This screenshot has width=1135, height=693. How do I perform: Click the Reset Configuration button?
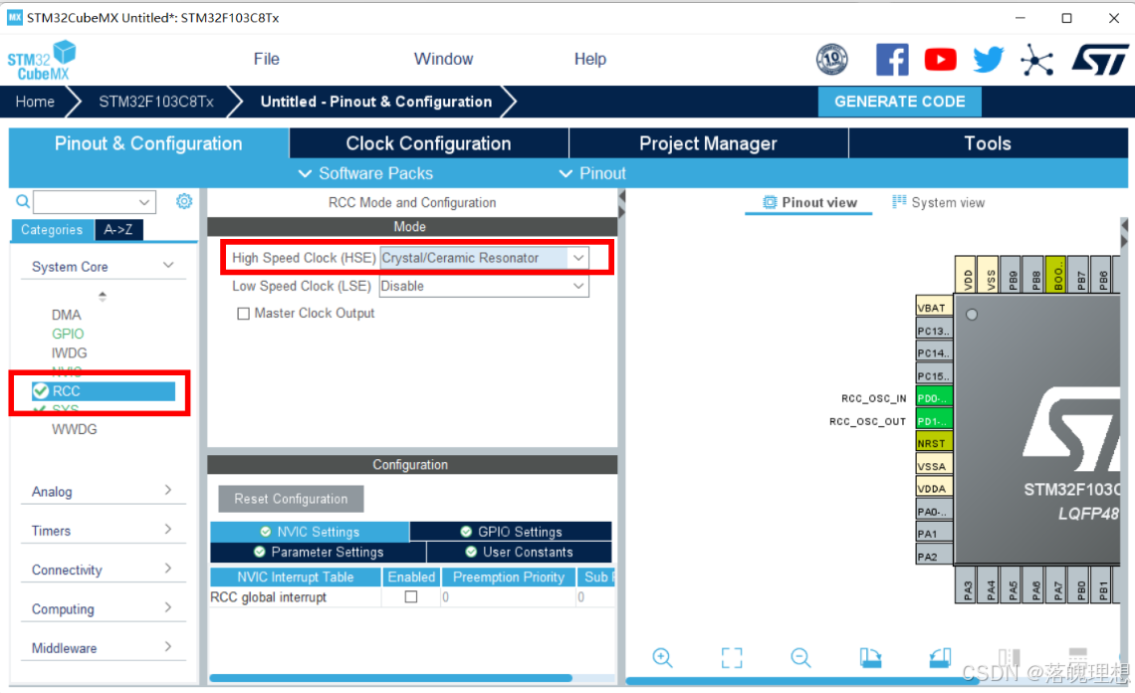tap(291, 498)
